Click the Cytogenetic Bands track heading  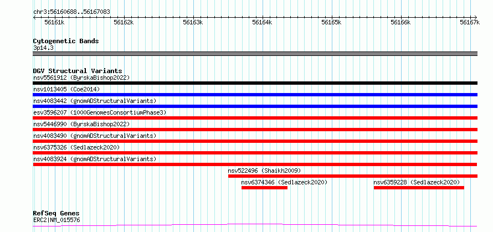pyautogui.click(x=66, y=41)
